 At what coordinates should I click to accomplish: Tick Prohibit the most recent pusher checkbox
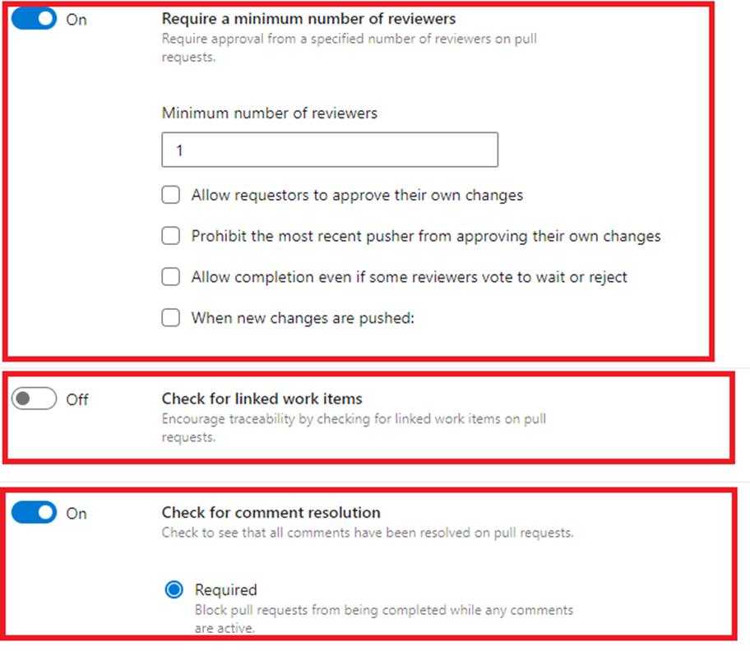171,236
